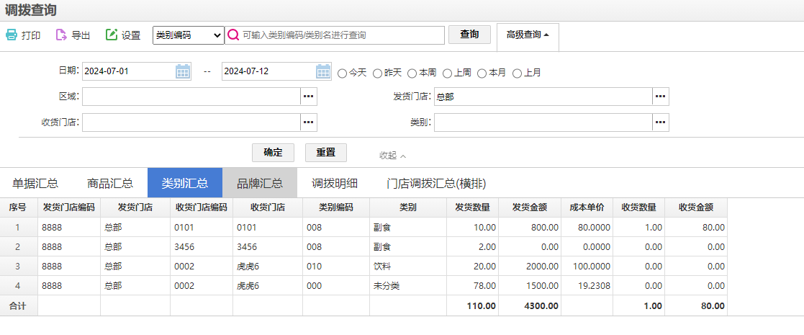Click the Settings edit icon
The image size is (804, 335).
click(112, 35)
